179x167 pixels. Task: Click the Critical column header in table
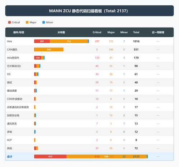click(x=97, y=32)
